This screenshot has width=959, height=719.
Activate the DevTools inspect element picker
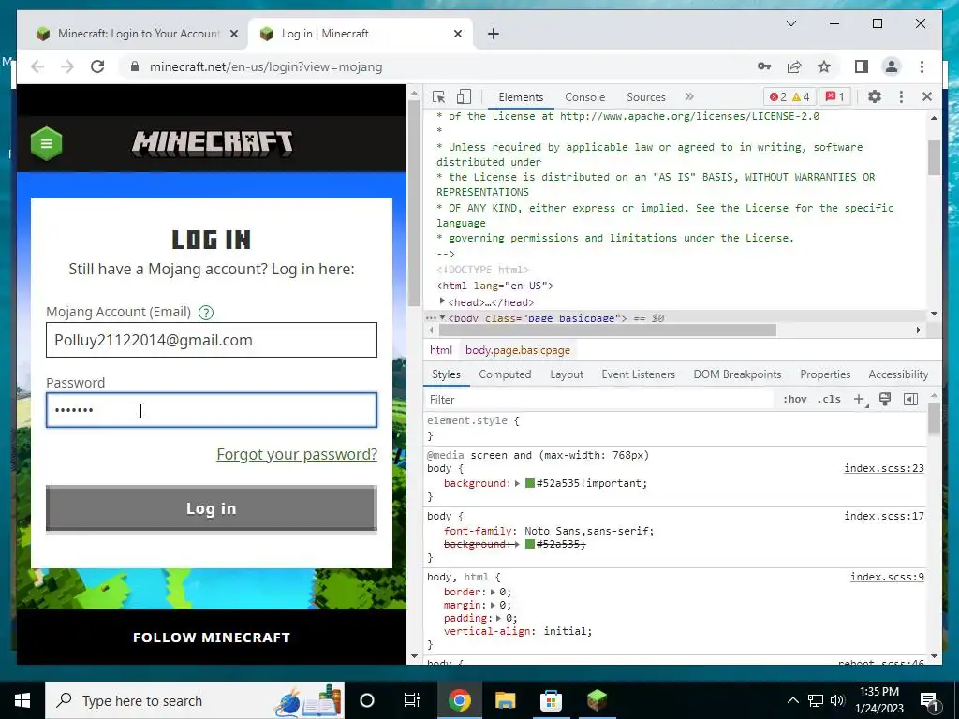(x=438, y=96)
